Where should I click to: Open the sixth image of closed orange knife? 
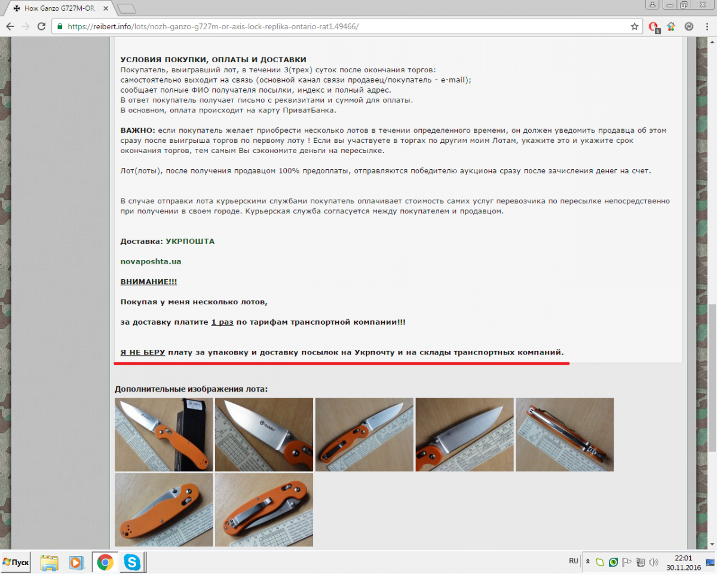click(164, 509)
